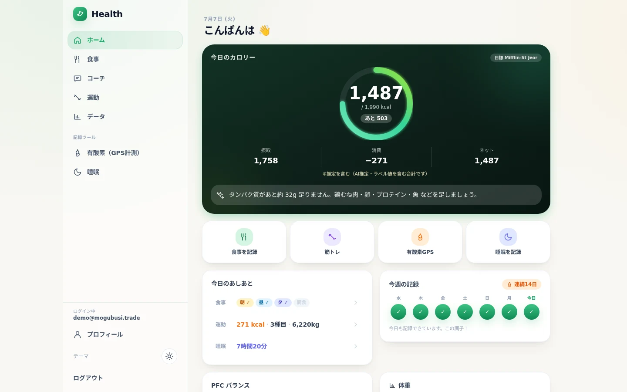
Task: Click the demo@mogubusi.trade account text
Action: pyautogui.click(x=107, y=318)
